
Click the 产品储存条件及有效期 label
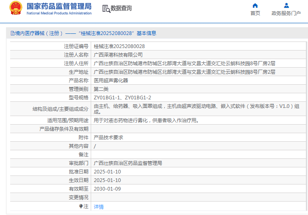coord(64,129)
